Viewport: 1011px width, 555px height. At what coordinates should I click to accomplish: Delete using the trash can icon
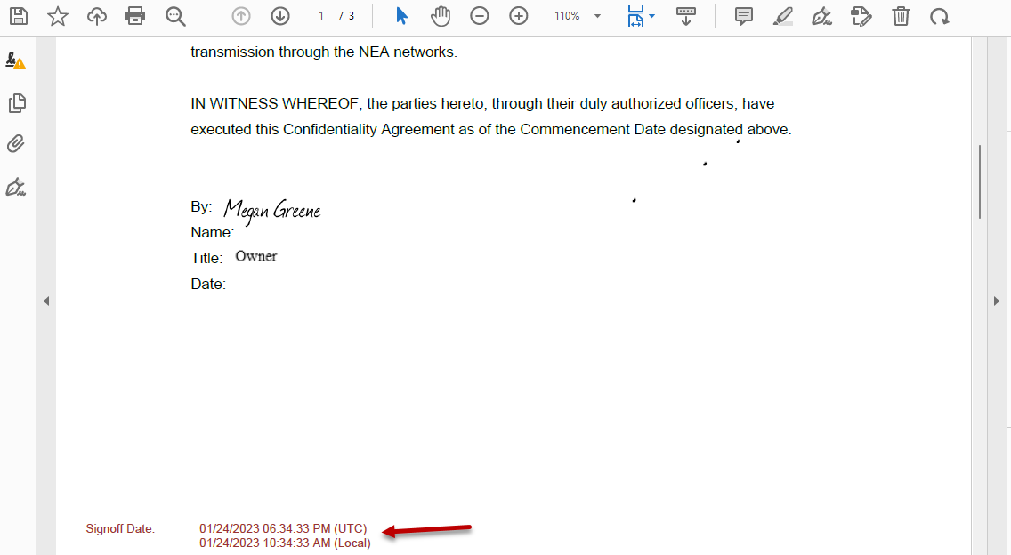pyautogui.click(x=901, y=16)
